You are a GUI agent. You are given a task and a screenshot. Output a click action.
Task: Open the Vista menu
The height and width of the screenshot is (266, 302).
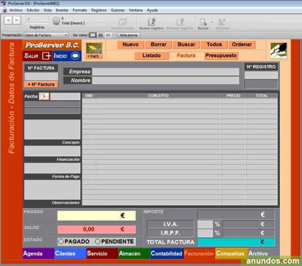[x=48, y=10]
